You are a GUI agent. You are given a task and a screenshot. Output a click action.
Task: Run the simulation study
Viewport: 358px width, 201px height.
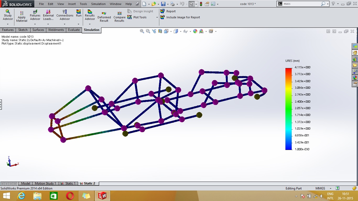pos(79,13)
